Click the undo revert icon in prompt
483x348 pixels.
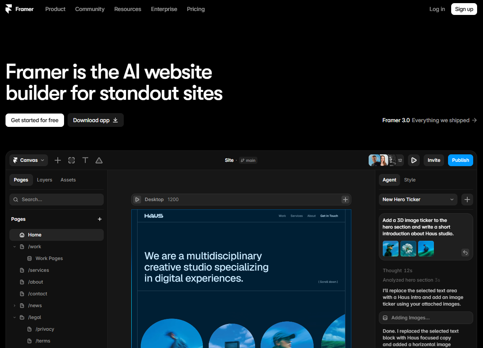pyautogui.click(x=465, y=253)
